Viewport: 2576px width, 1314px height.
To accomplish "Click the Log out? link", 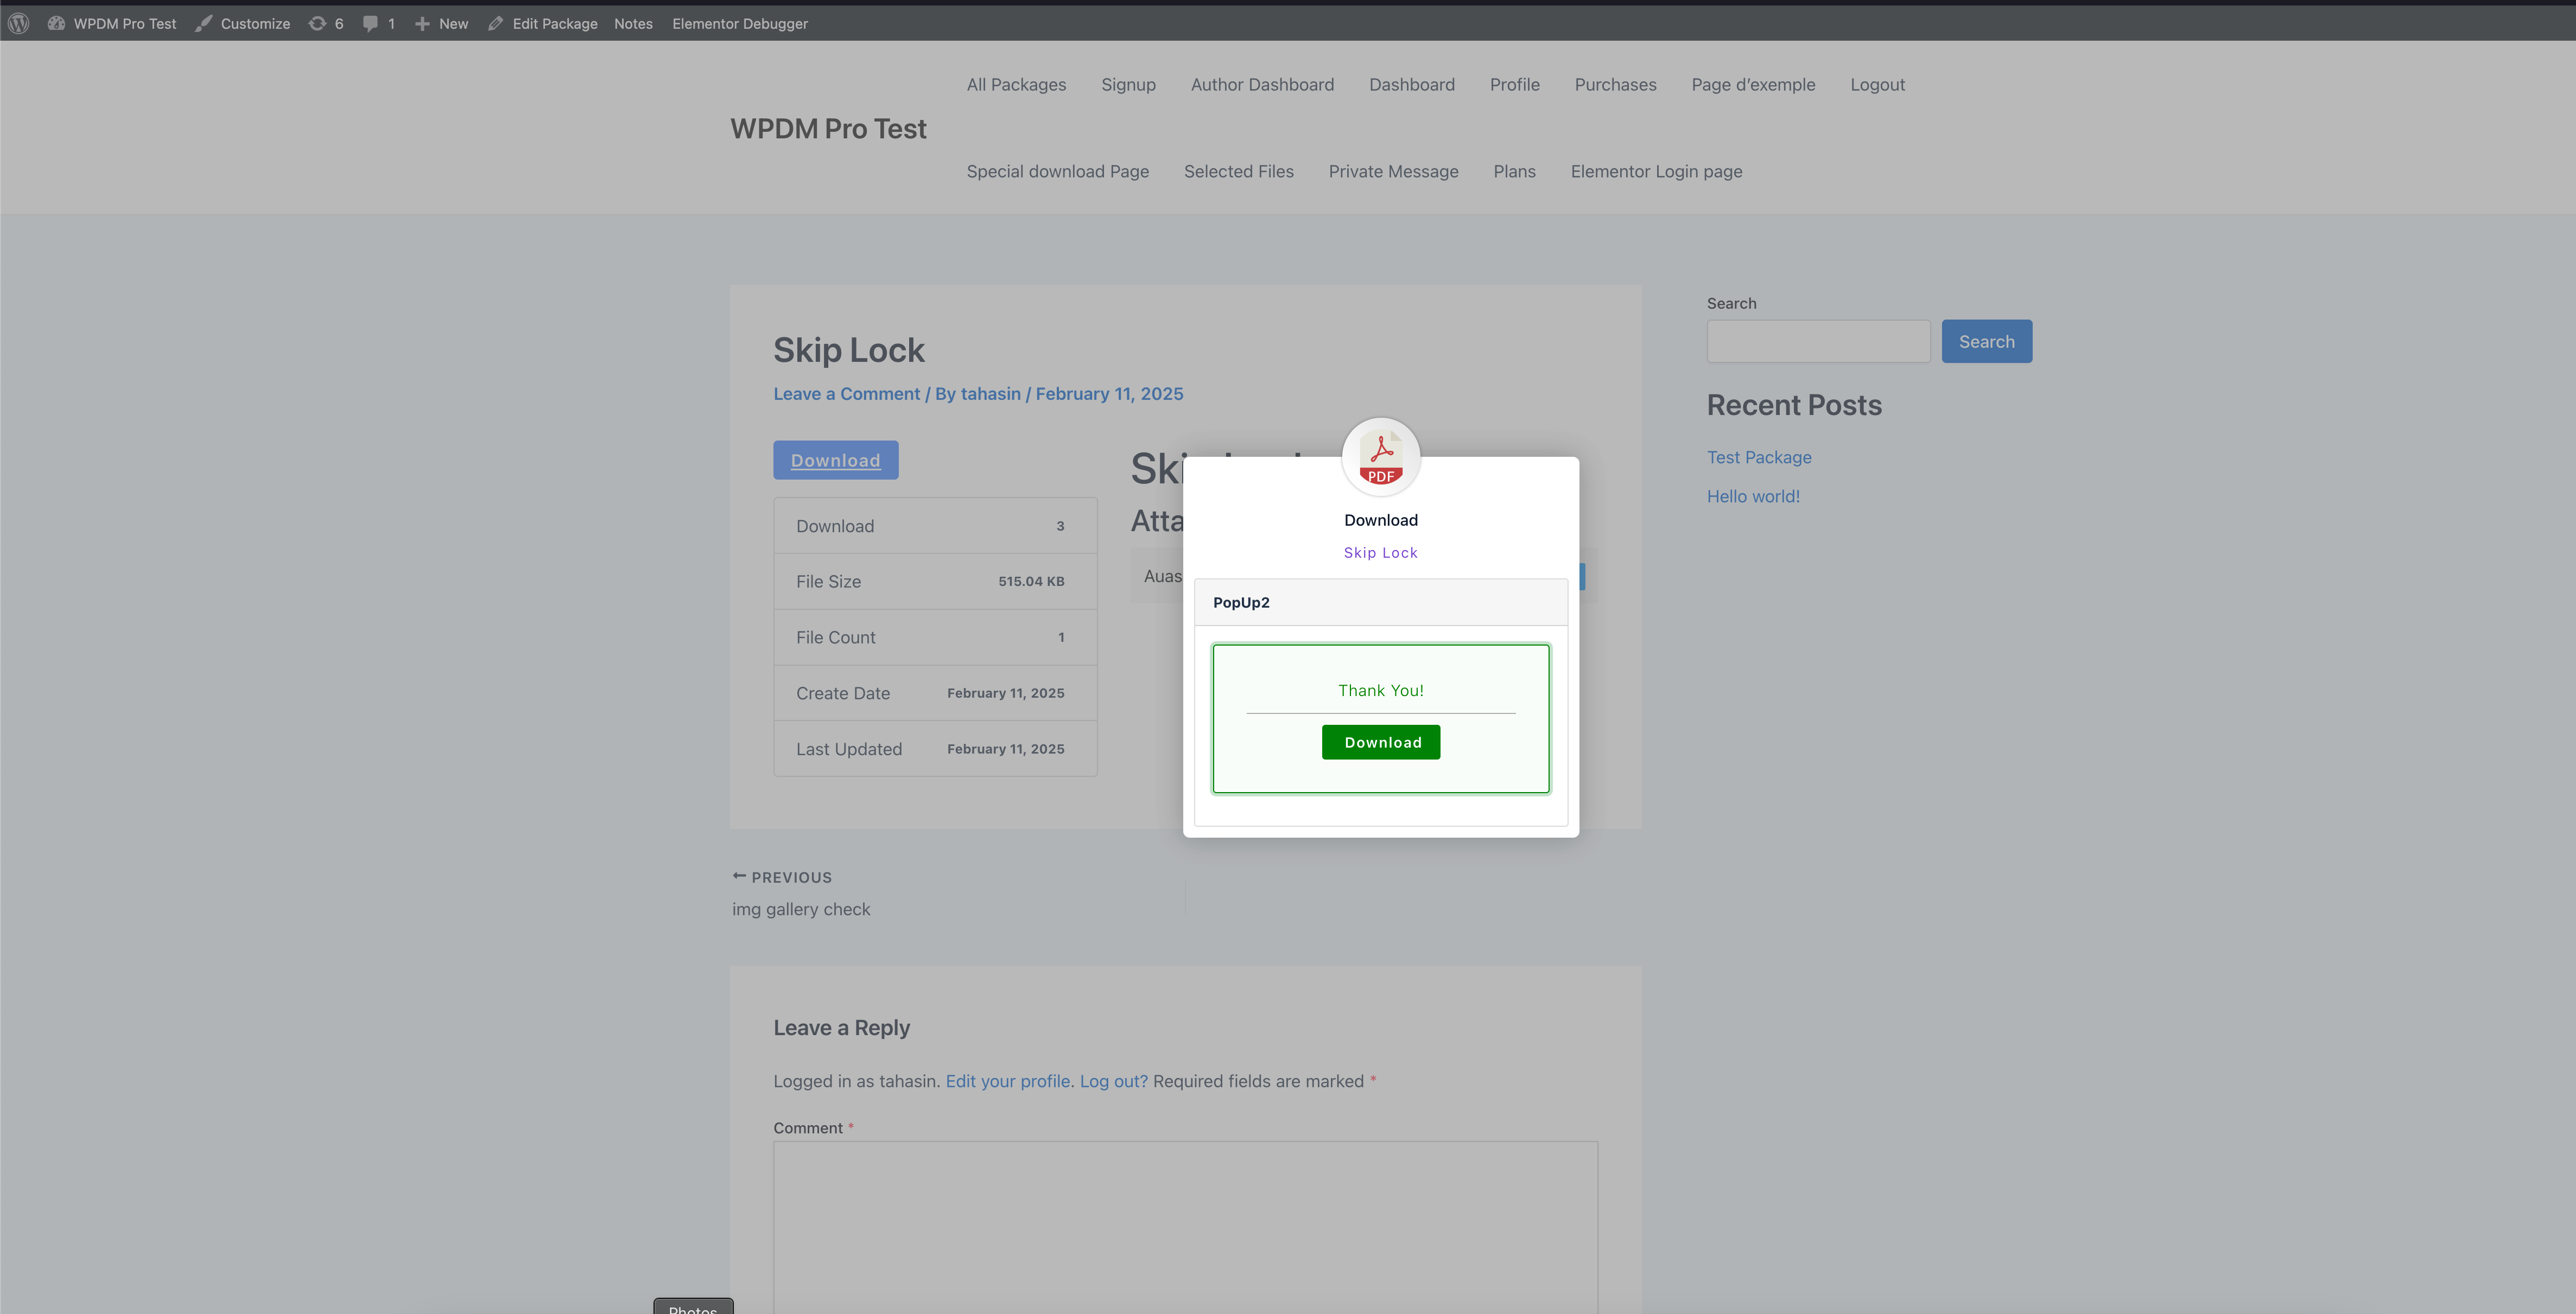I will click(1113, 1081).
